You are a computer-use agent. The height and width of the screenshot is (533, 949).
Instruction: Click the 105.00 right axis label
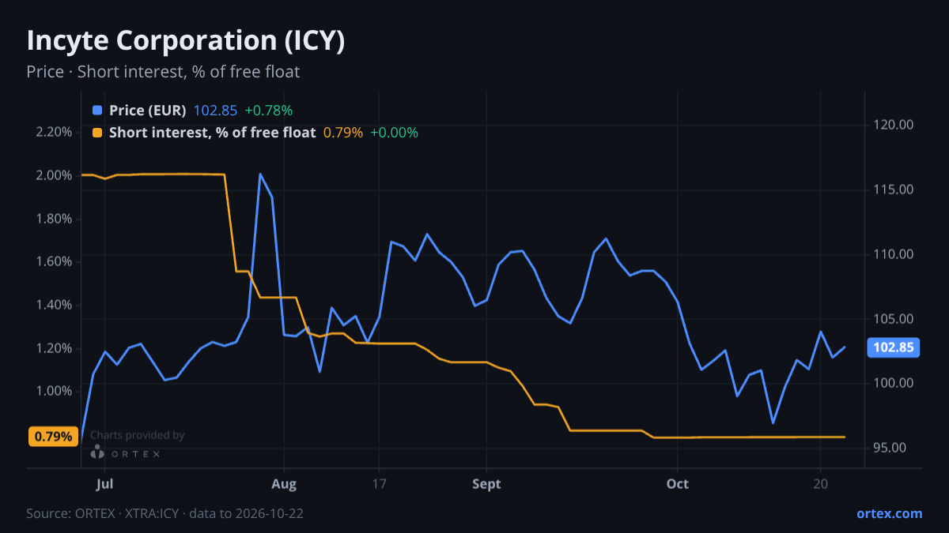tap(894, 319)
